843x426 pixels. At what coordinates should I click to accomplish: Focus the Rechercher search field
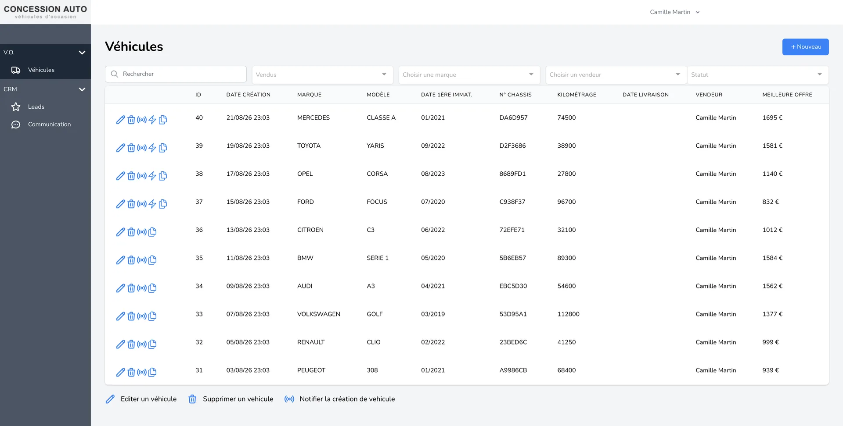pyautogui.click(x=176, y=74)
